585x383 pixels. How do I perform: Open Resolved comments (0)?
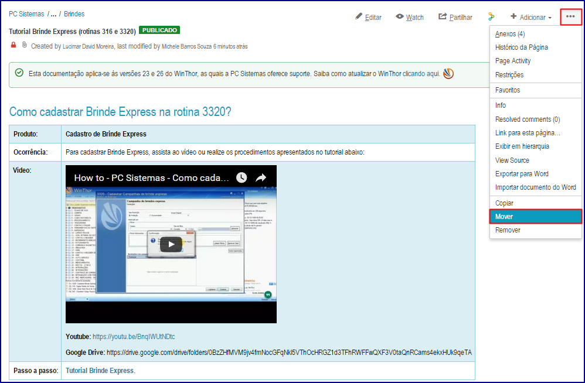(x=535, y=119)
